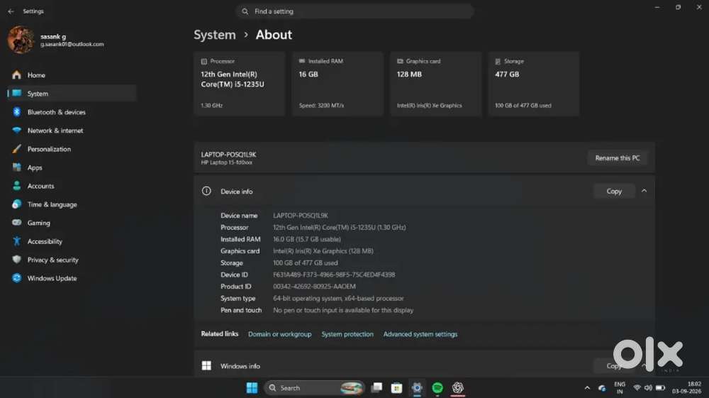Open Network & internet page
The image size is (709, 398).
55,131
